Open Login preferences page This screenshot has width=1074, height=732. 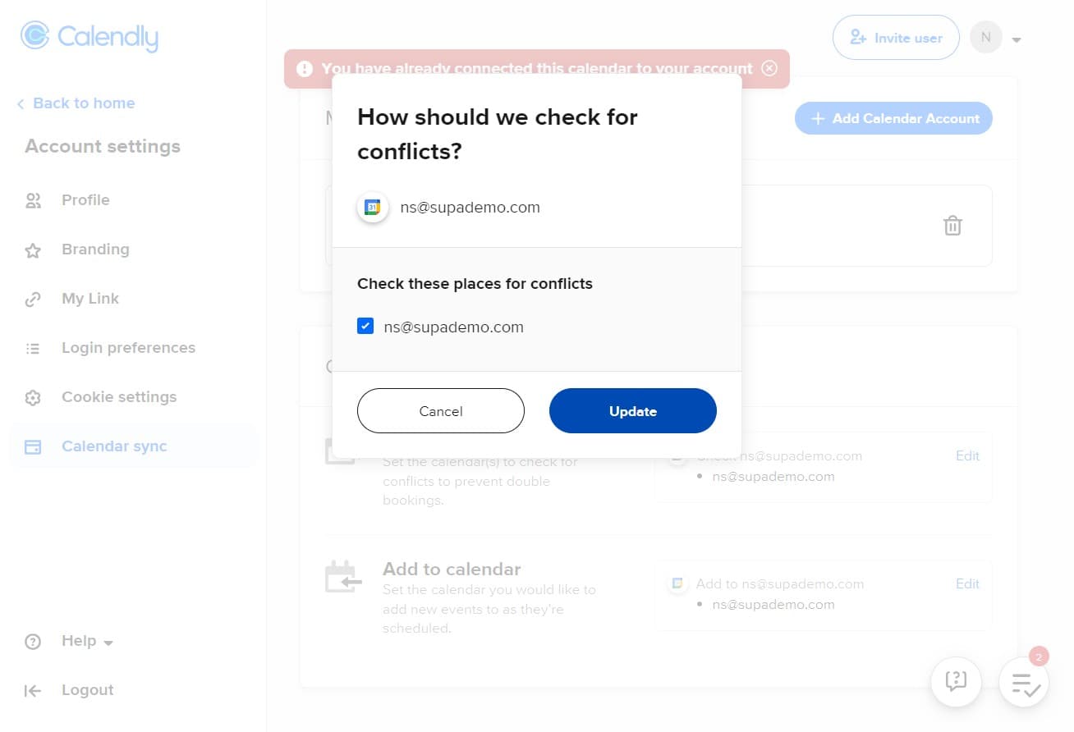(128, 348)
